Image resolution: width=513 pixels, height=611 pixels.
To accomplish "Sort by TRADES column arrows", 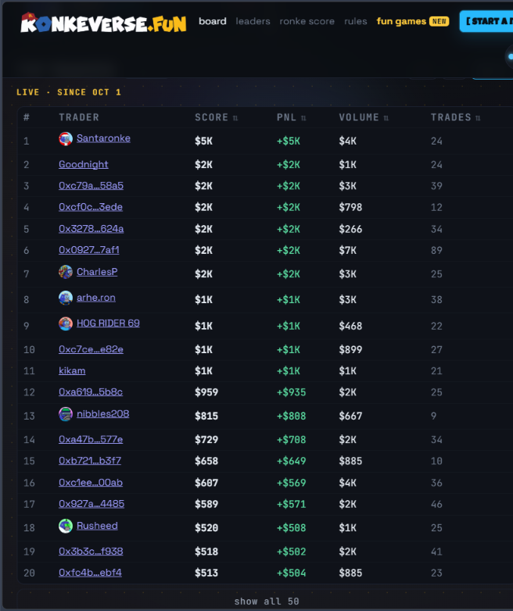I will pyautogui.click(x=478, y=118).
